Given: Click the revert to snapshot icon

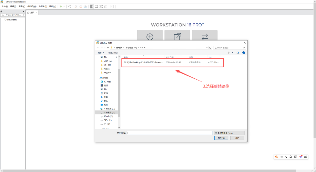Looking at the screenshot, I should (81, 6).
